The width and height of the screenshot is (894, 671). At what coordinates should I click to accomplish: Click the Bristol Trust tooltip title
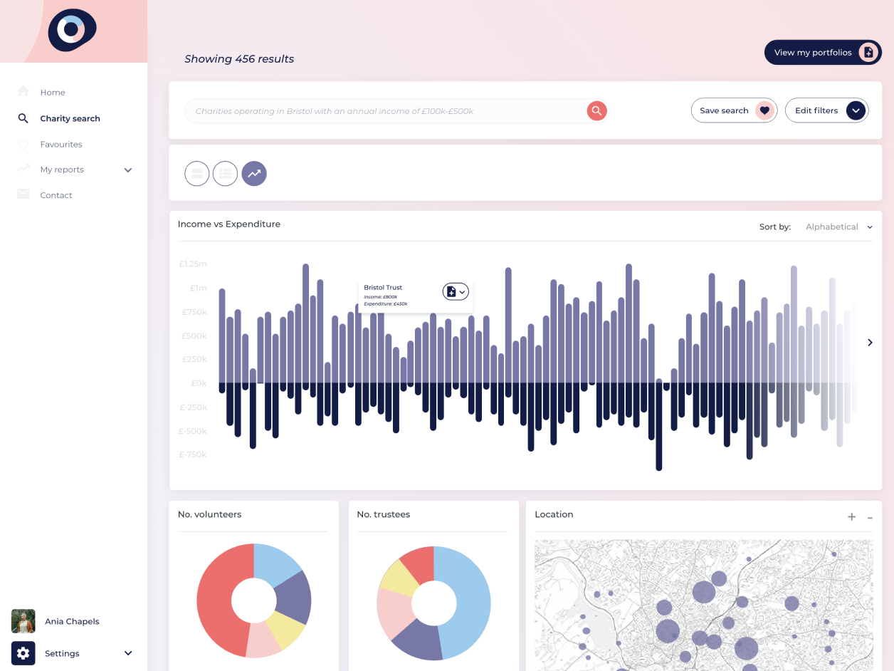(x=383, y=288)
